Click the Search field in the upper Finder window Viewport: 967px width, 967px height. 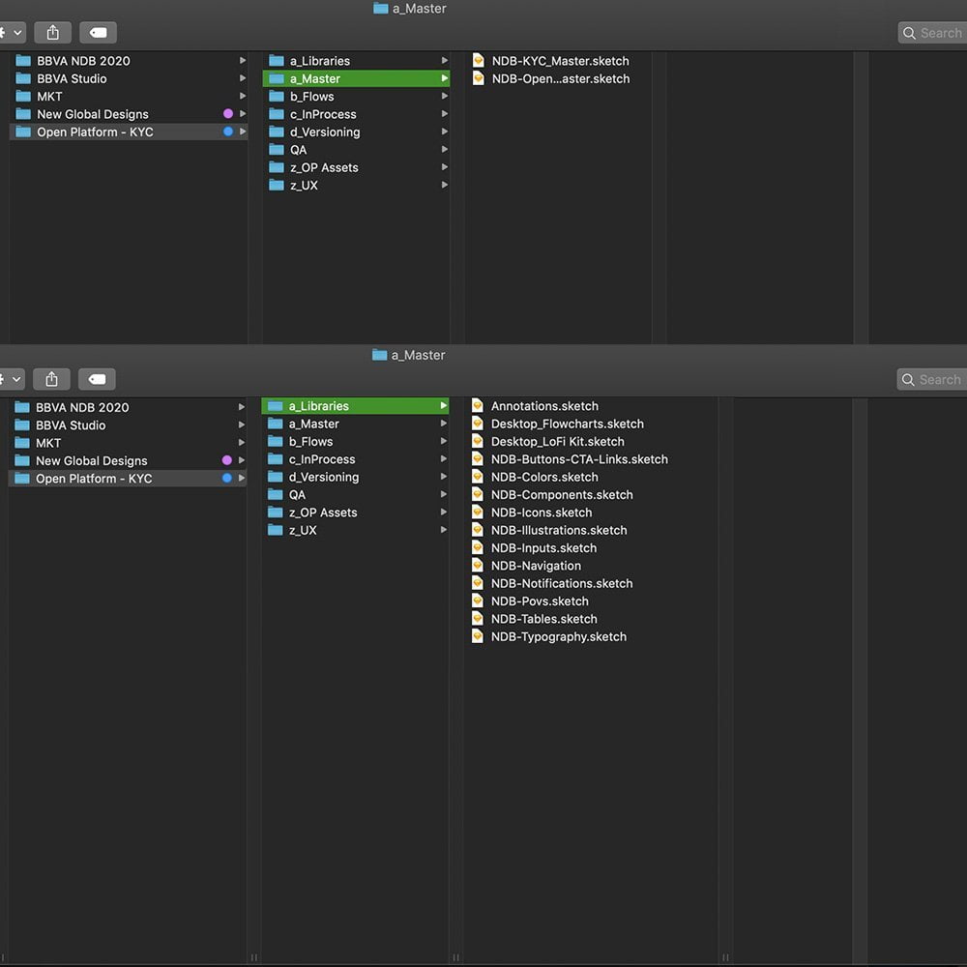932,33
